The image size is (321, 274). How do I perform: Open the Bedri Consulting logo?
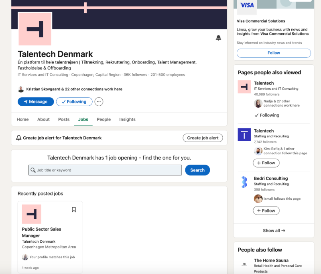tap(244, 182)
